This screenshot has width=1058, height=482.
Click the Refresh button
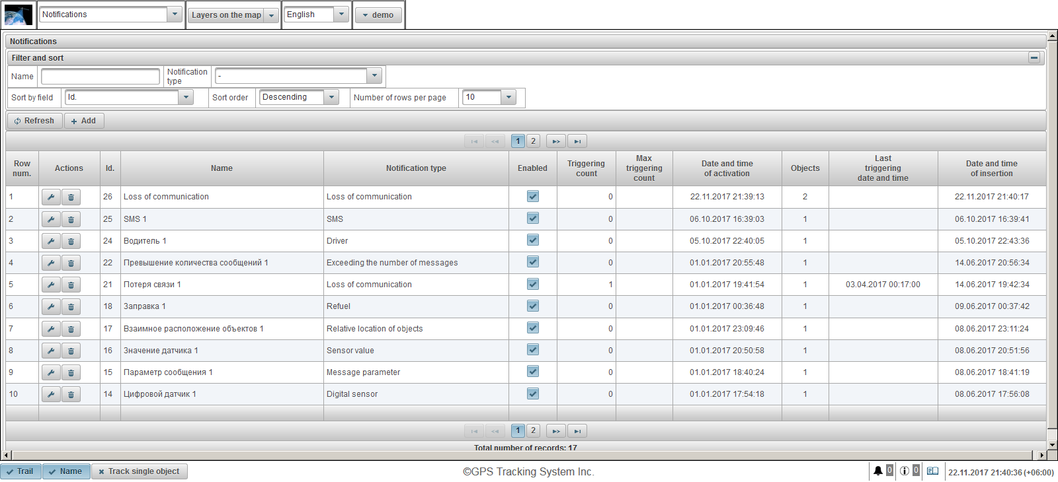coord(34,121)
